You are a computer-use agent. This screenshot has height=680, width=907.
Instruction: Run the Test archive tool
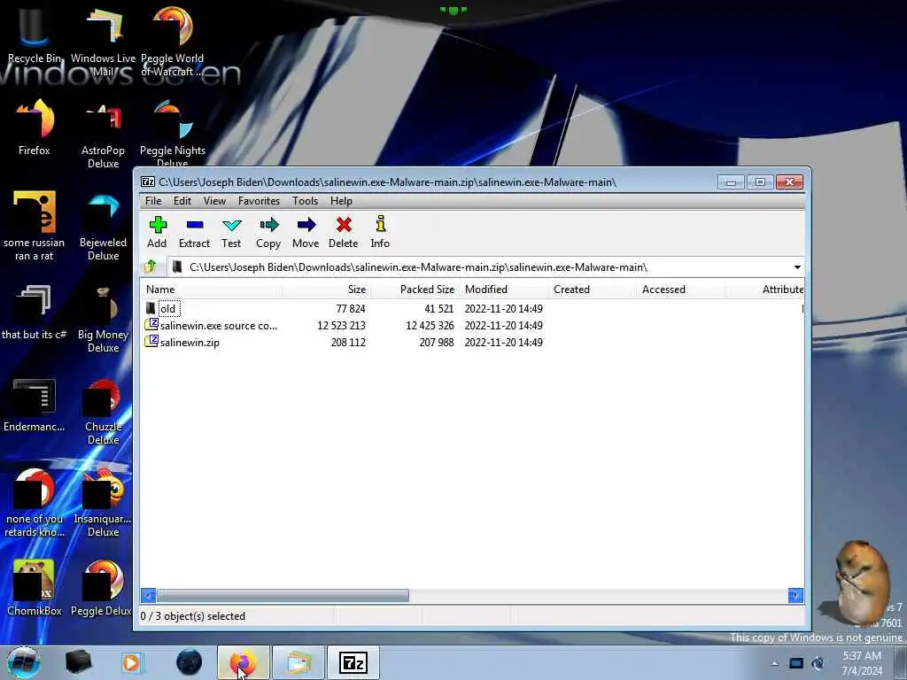(231, 233)
